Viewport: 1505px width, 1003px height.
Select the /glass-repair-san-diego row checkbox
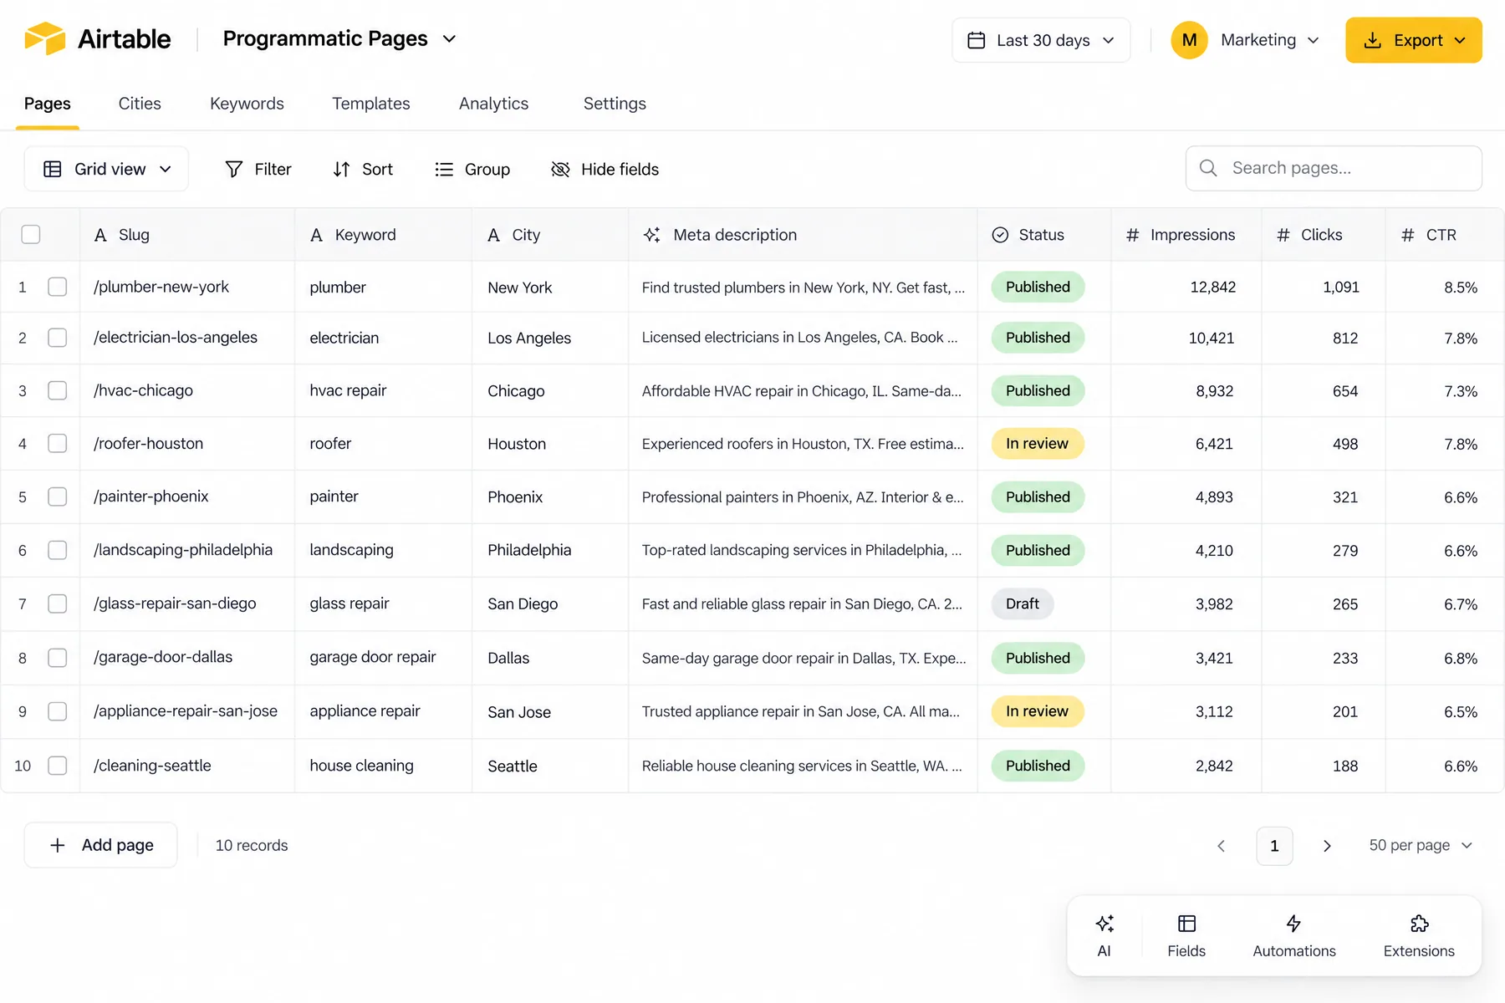click(x=58, y=603)
